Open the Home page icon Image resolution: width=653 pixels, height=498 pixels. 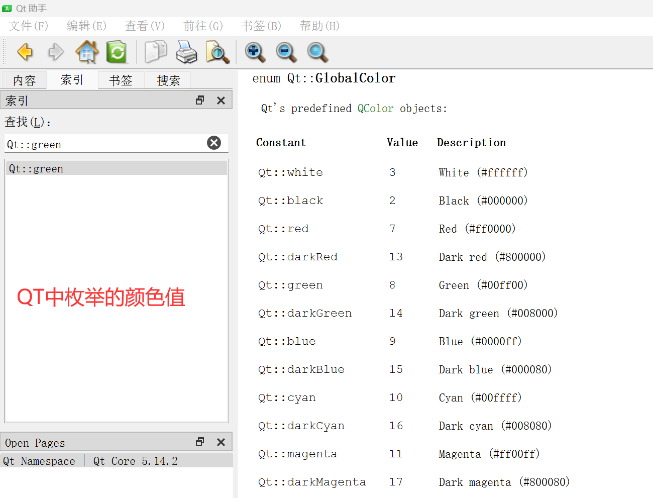coord(87,52)
